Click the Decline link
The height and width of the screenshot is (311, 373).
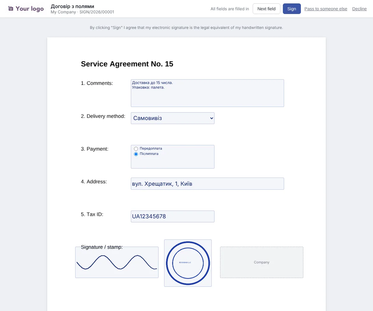pos(359,9)
